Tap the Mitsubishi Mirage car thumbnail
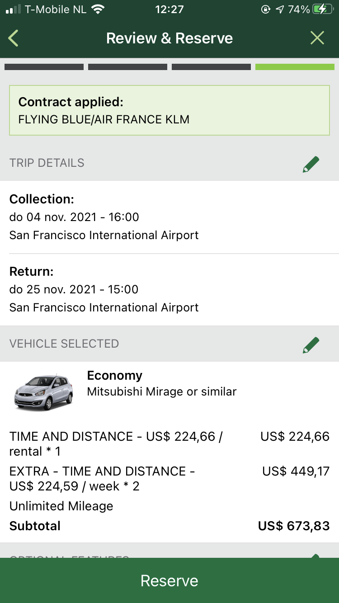The height and width of the screenshot is (603, 339). [43, 391]
